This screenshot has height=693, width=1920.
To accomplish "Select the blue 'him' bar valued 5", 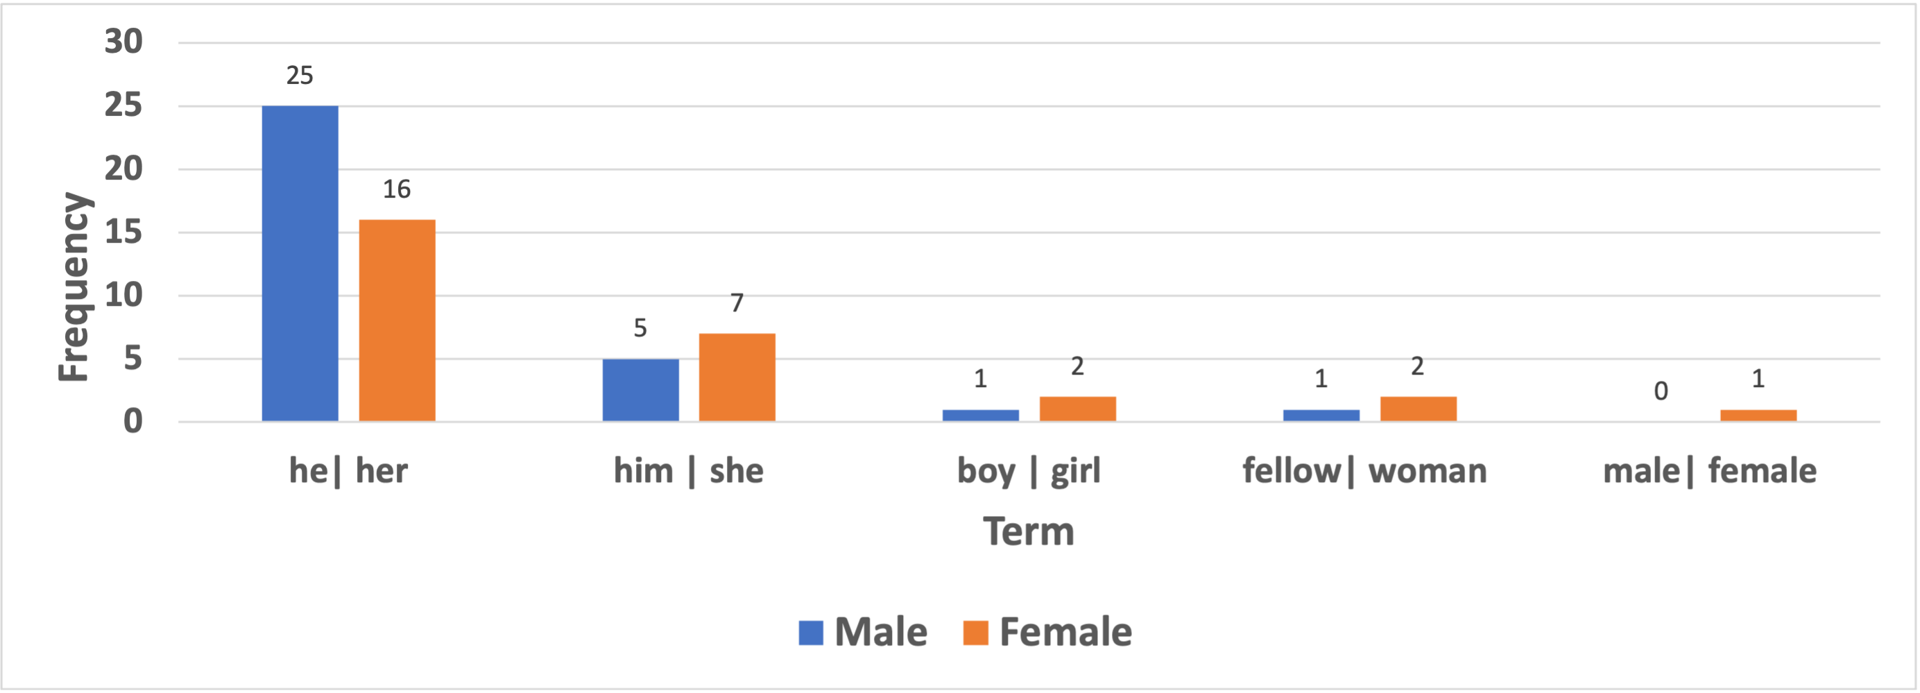I will pos(641,391).
